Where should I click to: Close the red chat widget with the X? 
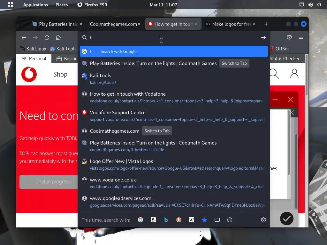click(291, 100)
